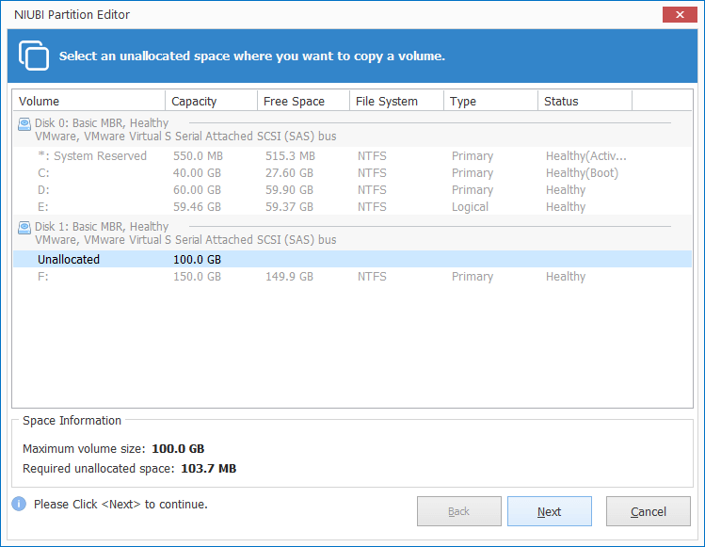Sort by the Capacity column header
705x547 pixels.
[211, 102]
